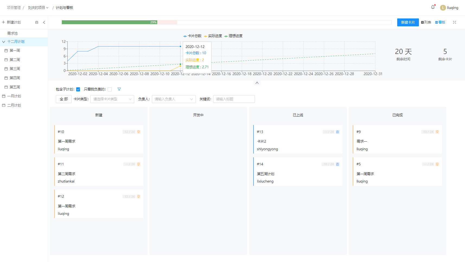This screenshot has width=465, height=262.
Task: Select 需求池 in the sidebar
Action: coord(12,33)
